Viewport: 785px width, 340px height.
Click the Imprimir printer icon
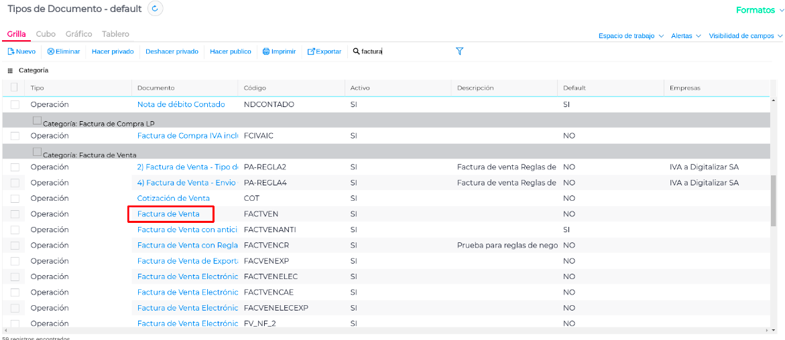pyautogui.click(x=266, y=52)
